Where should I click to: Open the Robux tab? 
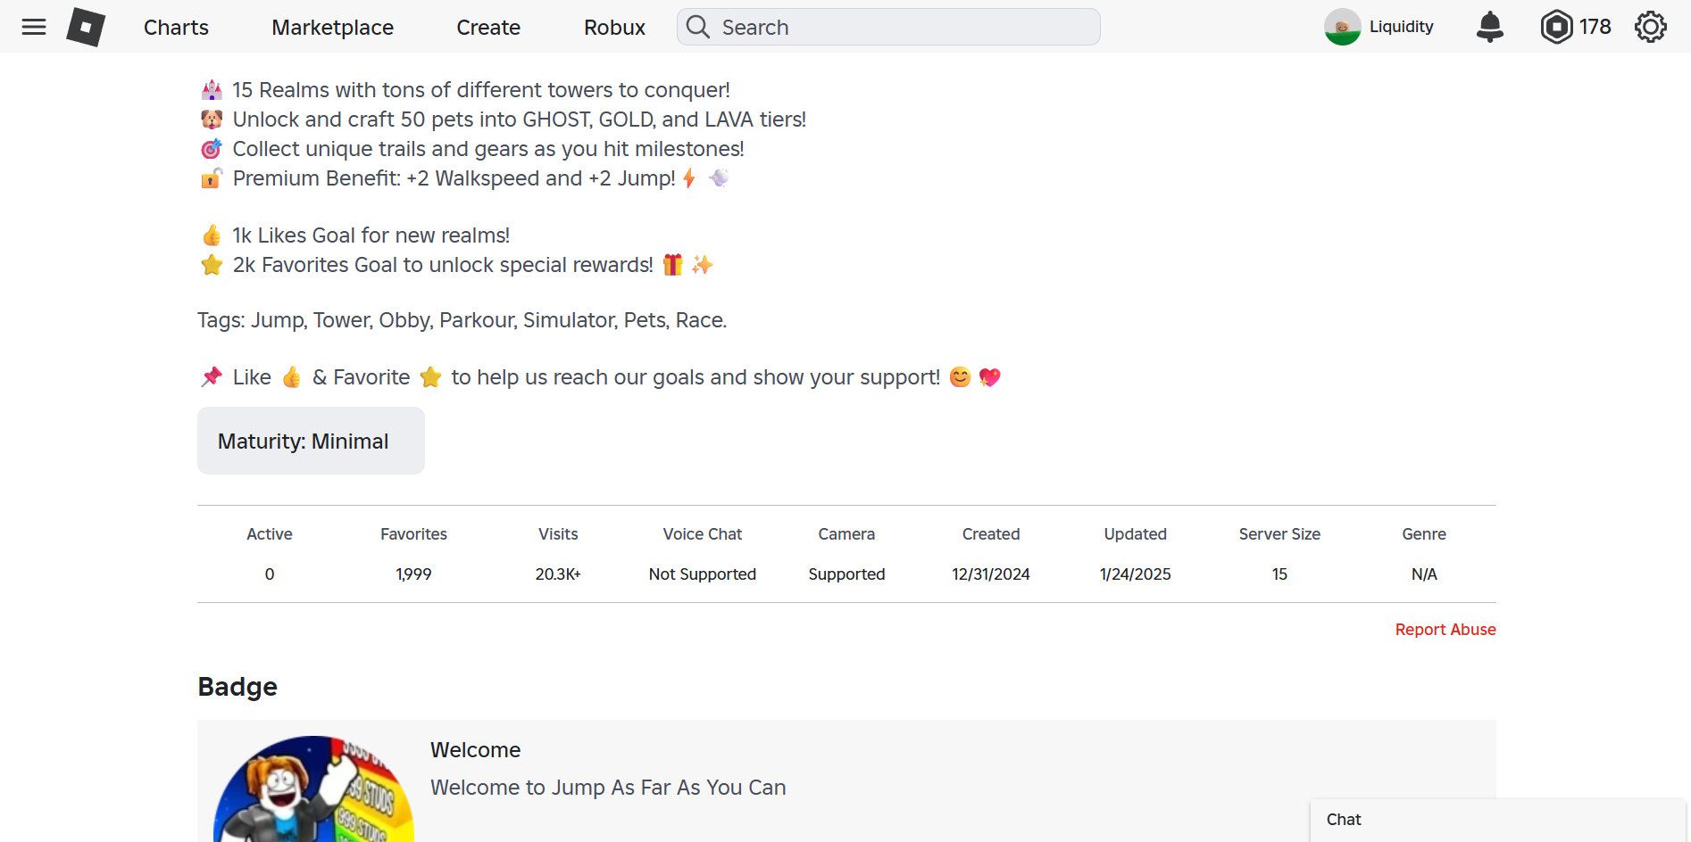614,27
